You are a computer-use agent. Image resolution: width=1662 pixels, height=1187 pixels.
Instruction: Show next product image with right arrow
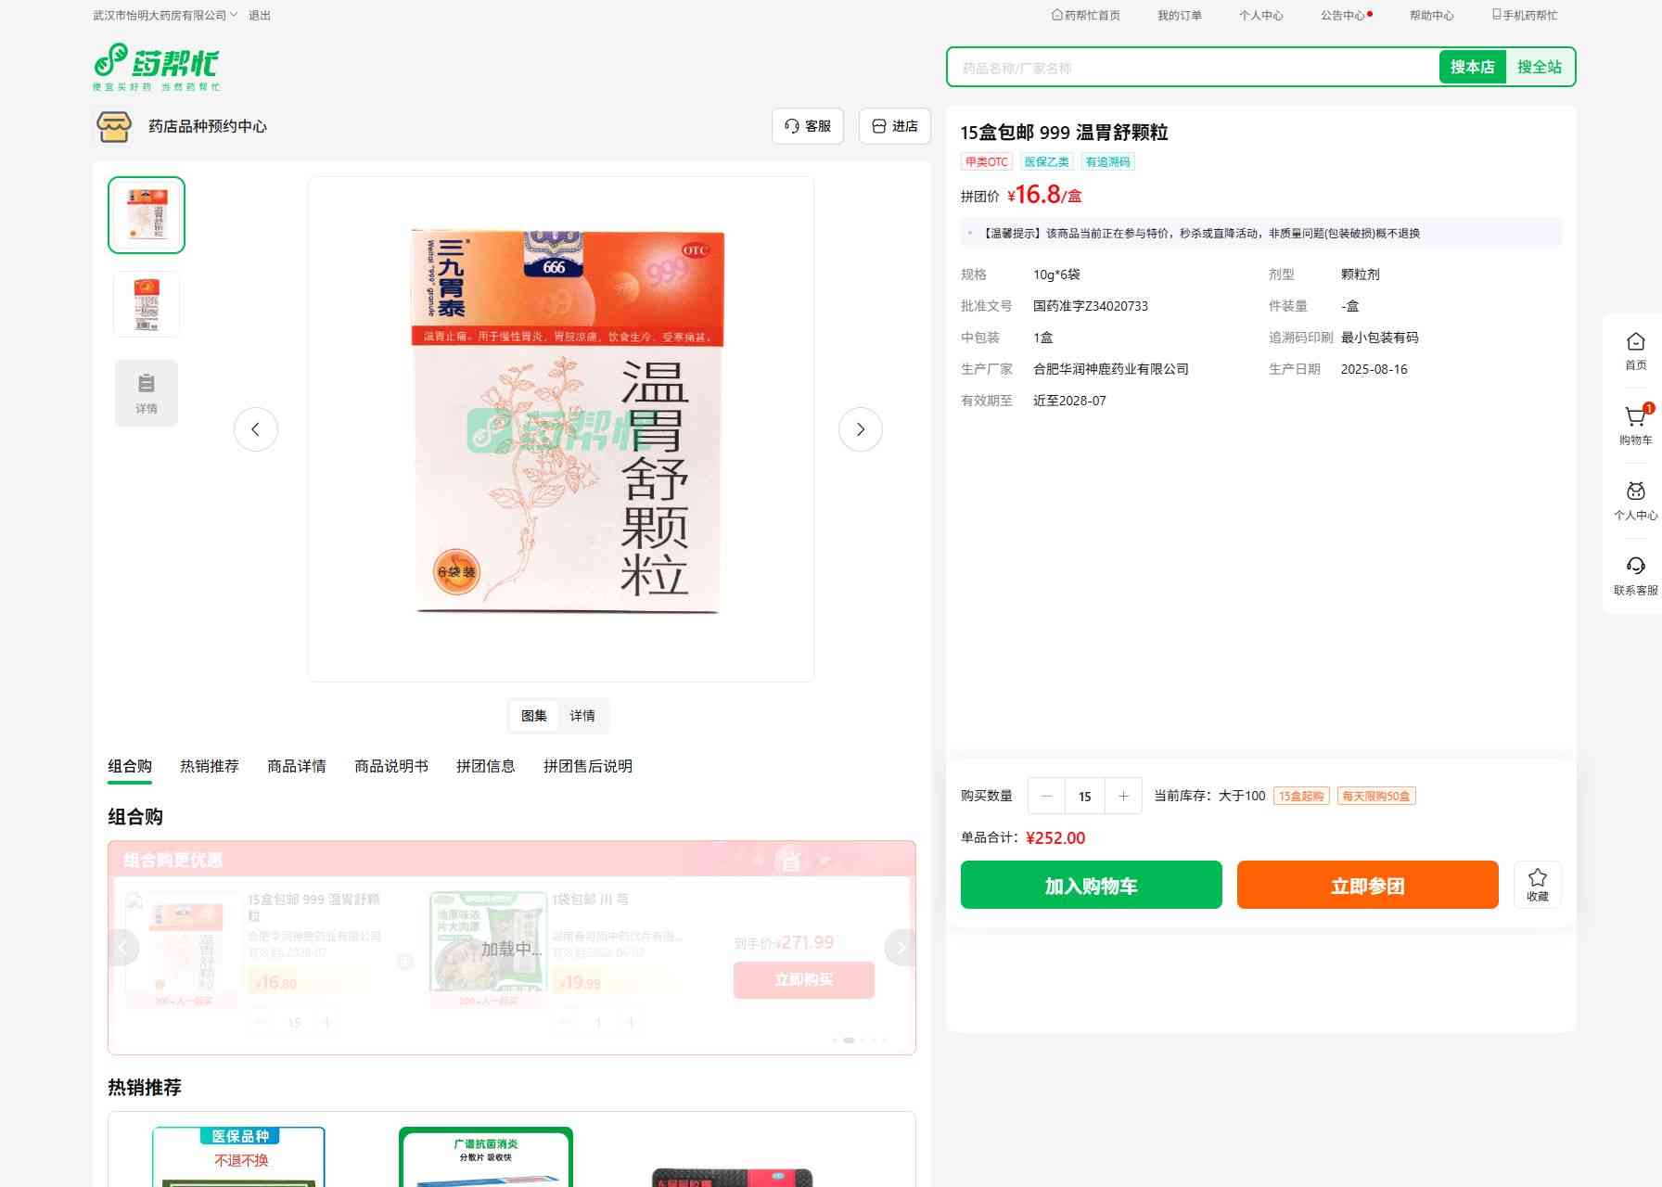pyautogui.click(x=860, y=429)
